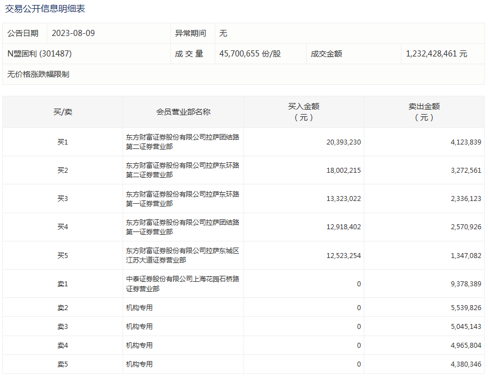Select sell amount 4,123,839
The height and width of the screenshot is (376, 488).
coord(466,142)
